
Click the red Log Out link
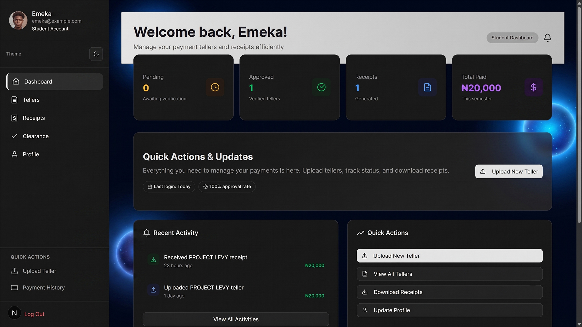[34, 314]
